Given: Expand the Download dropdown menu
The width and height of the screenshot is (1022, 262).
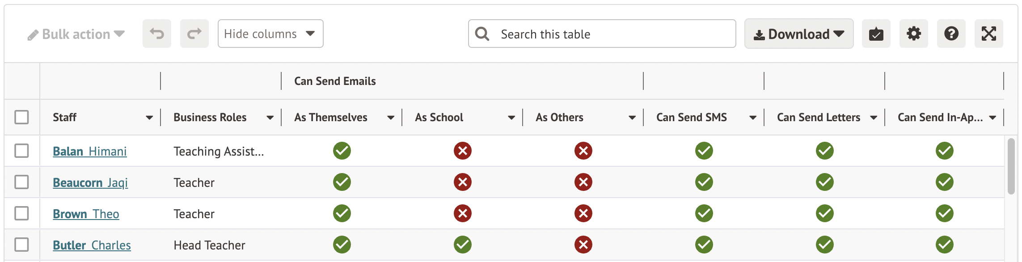Looking at the screenshot, I should pos(798,34).
